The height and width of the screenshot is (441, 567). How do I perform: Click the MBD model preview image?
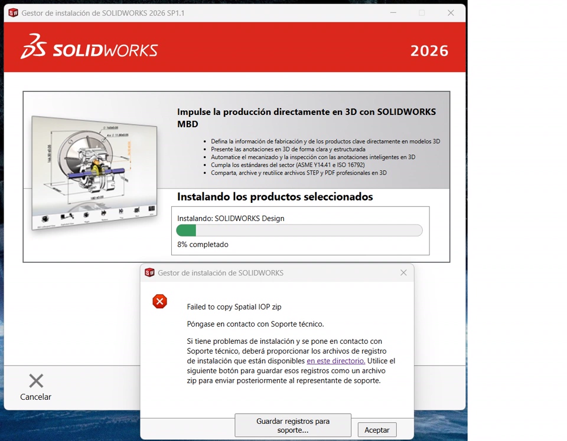pyautogui.click(x=94, y=173)
